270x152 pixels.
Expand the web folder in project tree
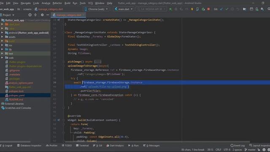click(2, 57)
